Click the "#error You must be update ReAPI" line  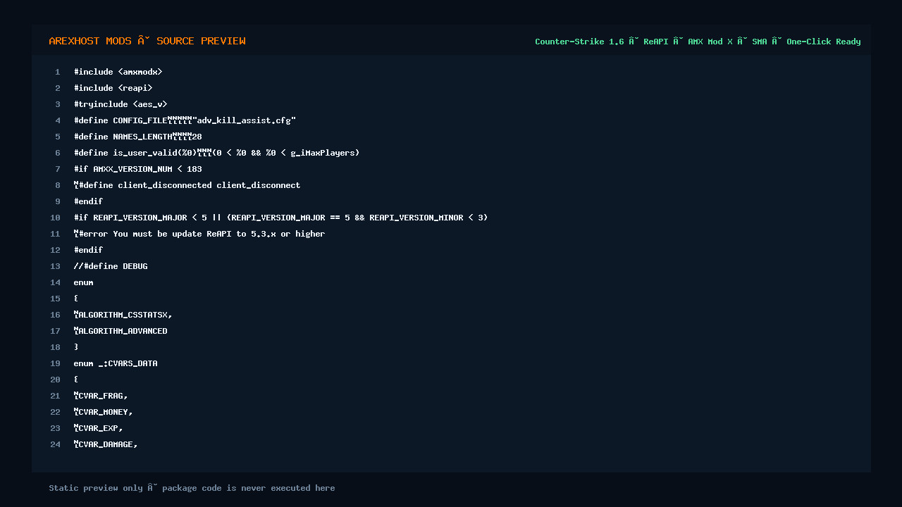tap(199, 234)
